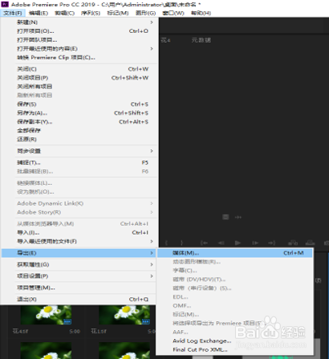Choose 导入(I)... menu item
Screen dimensions: 329x359
click(x=79, y=233)
